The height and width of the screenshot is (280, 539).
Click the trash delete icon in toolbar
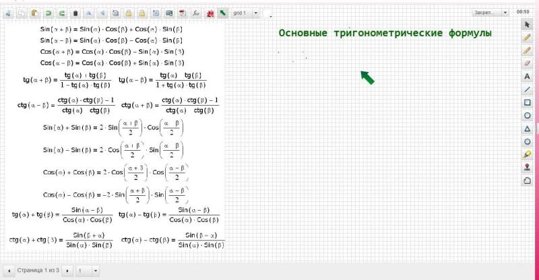75,13
